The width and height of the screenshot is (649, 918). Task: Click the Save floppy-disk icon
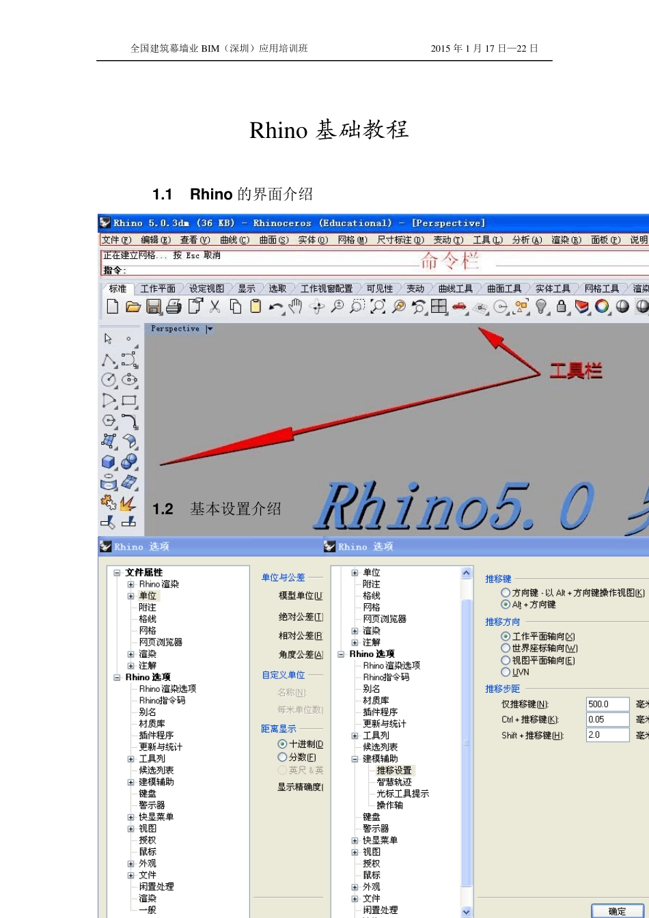click(154, 307)
